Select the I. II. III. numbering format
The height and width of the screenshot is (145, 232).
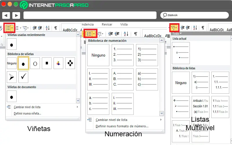(98, 79)
